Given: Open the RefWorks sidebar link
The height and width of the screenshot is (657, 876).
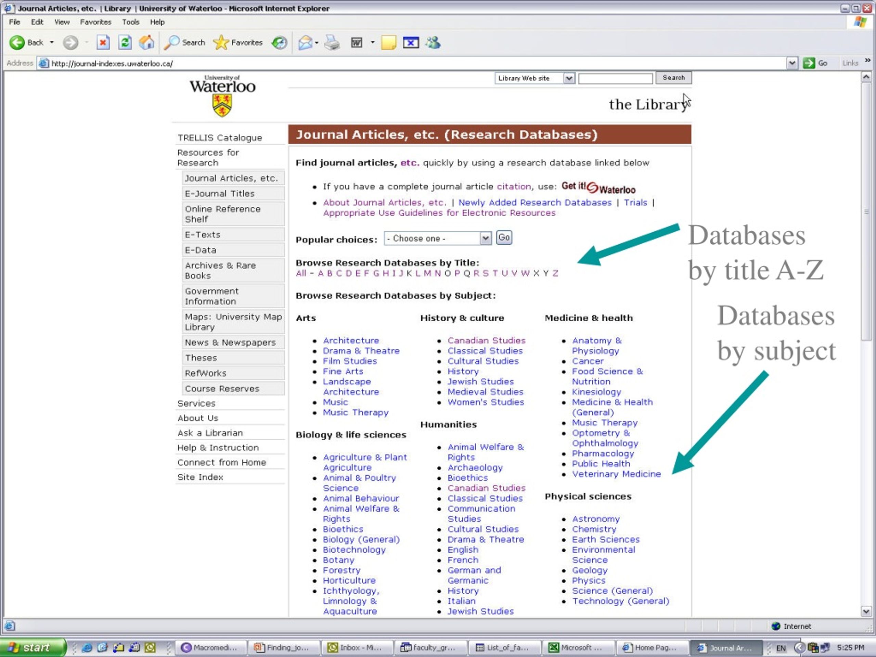Looking at the screenshot, I should point(206,373).
